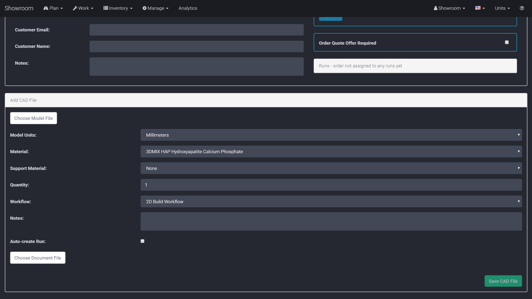Open the US flag language selector
532x299 pixels.
480,8
